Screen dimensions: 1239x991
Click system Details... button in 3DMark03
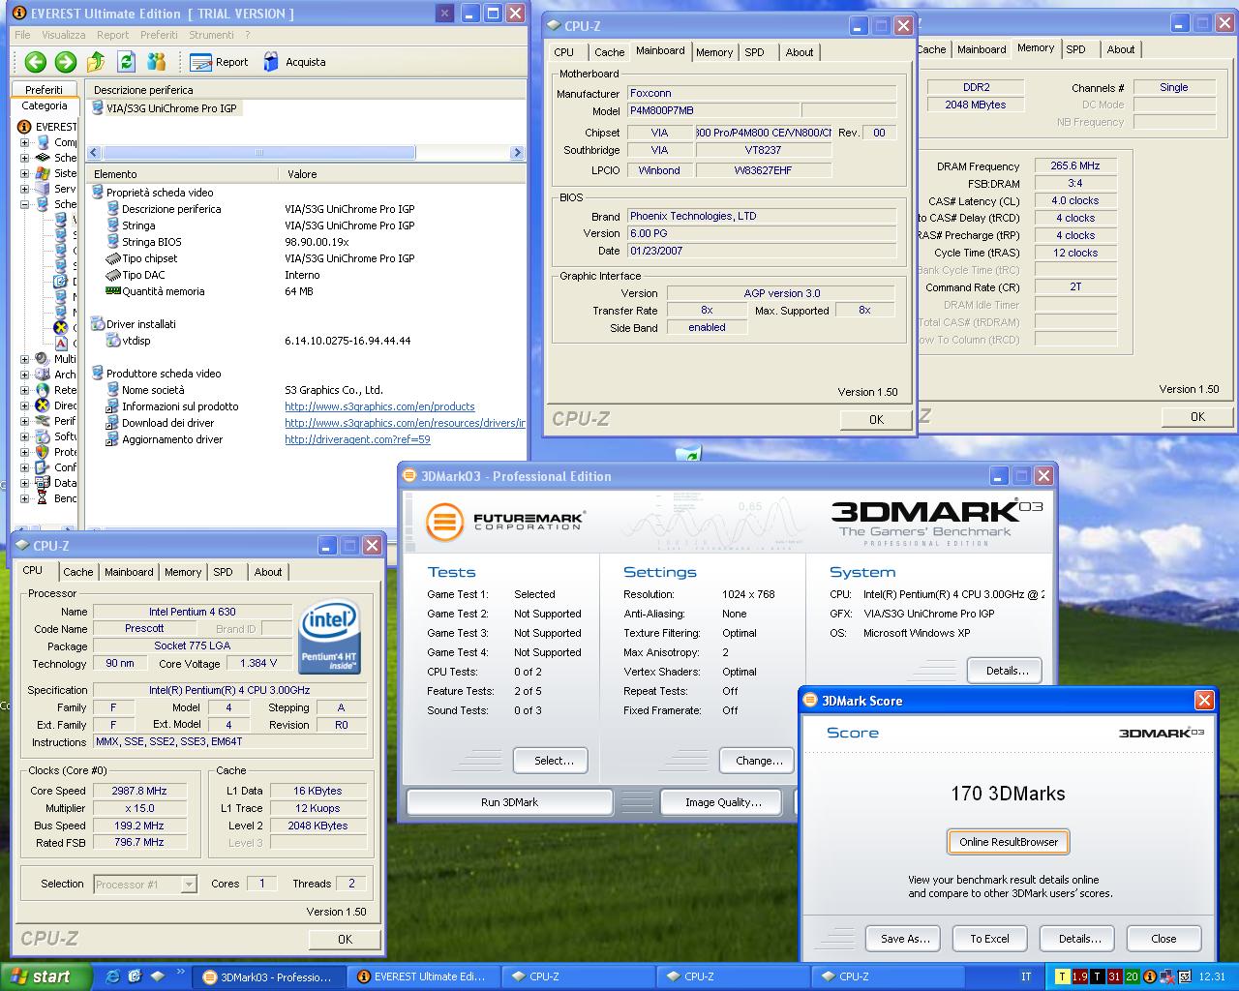pyautogui.click(x=1007, y=671)
